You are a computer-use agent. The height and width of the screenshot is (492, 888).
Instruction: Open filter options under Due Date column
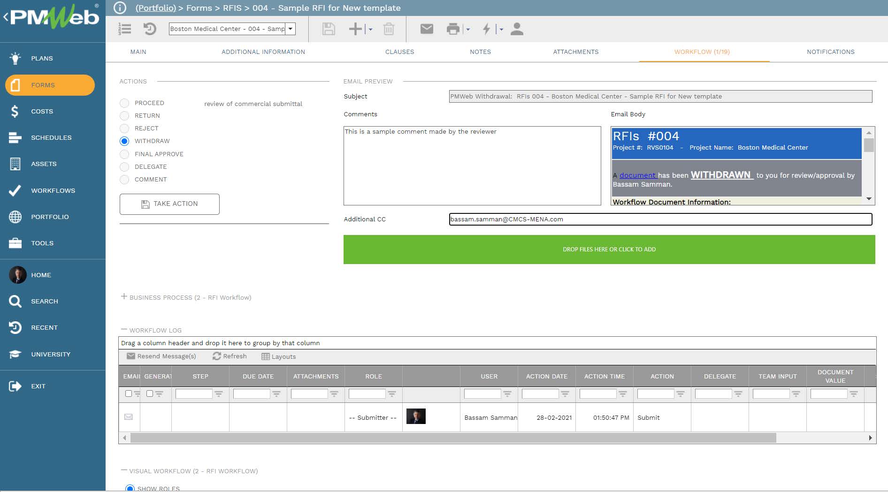click(276, 394)
